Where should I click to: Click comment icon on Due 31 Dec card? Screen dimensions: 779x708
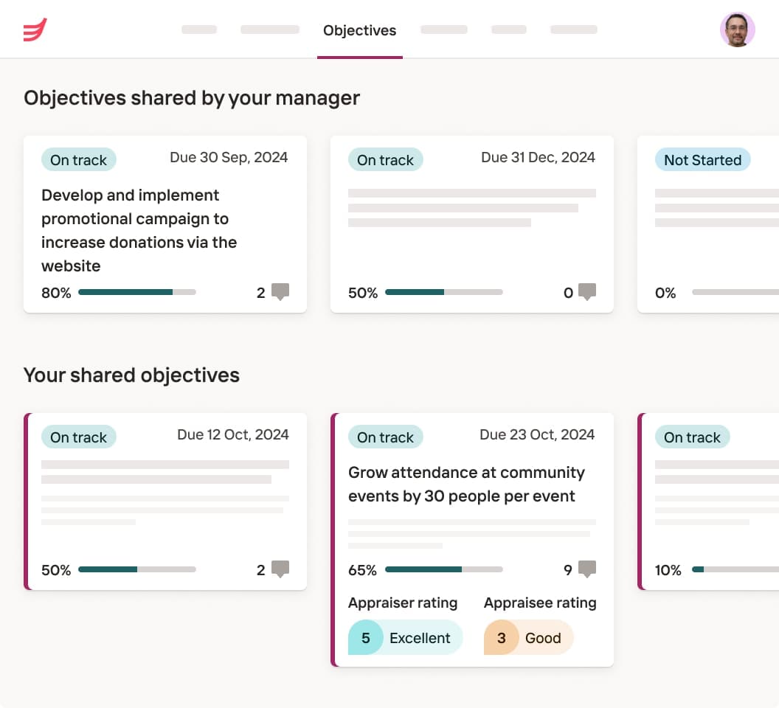[x=587, y=291]
